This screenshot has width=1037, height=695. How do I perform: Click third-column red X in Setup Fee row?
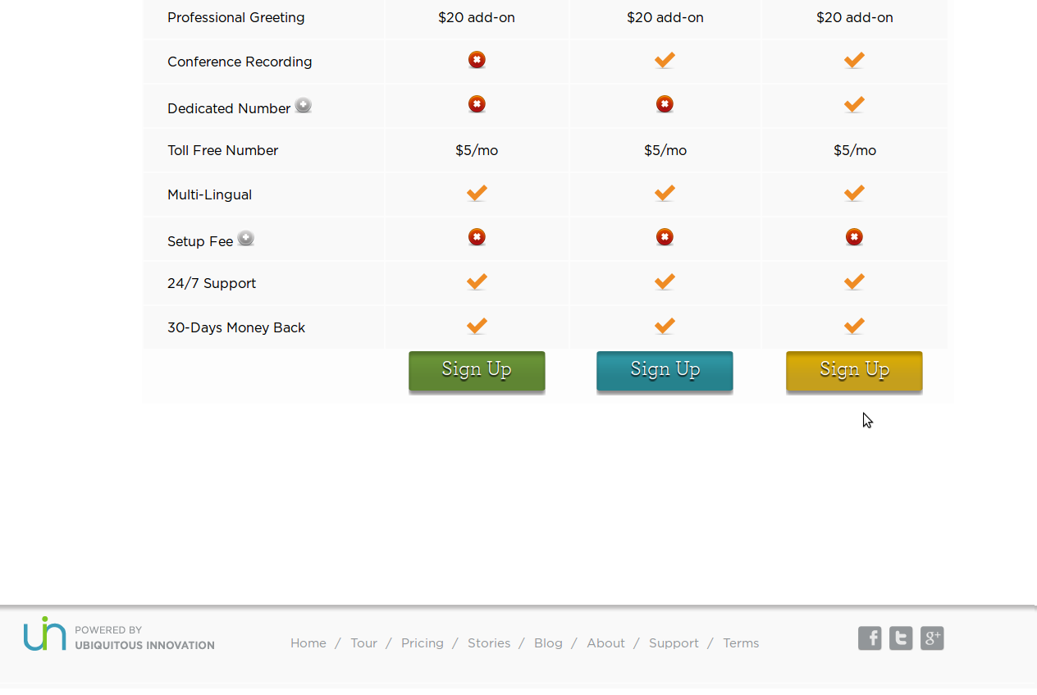click(x=854, y=237)
